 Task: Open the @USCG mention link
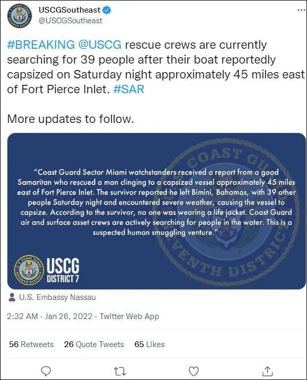pyautogui.click(x=100, y=45)
